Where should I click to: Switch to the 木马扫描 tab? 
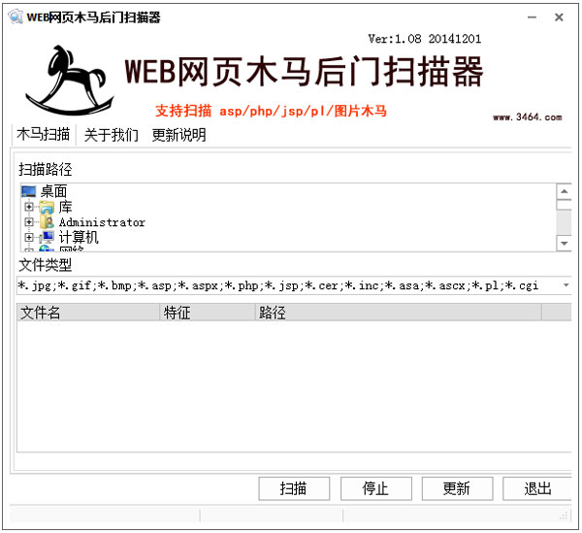pos(44,135)
